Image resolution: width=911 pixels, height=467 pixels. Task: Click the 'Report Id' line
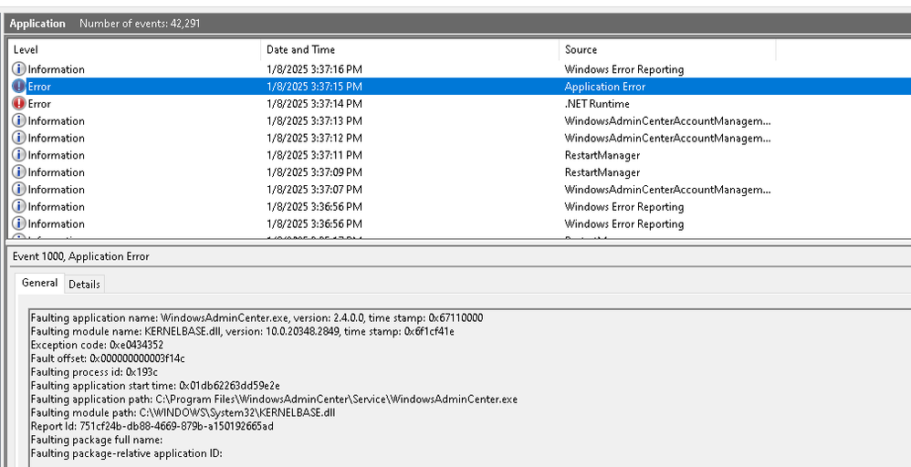tap(152, 426)
